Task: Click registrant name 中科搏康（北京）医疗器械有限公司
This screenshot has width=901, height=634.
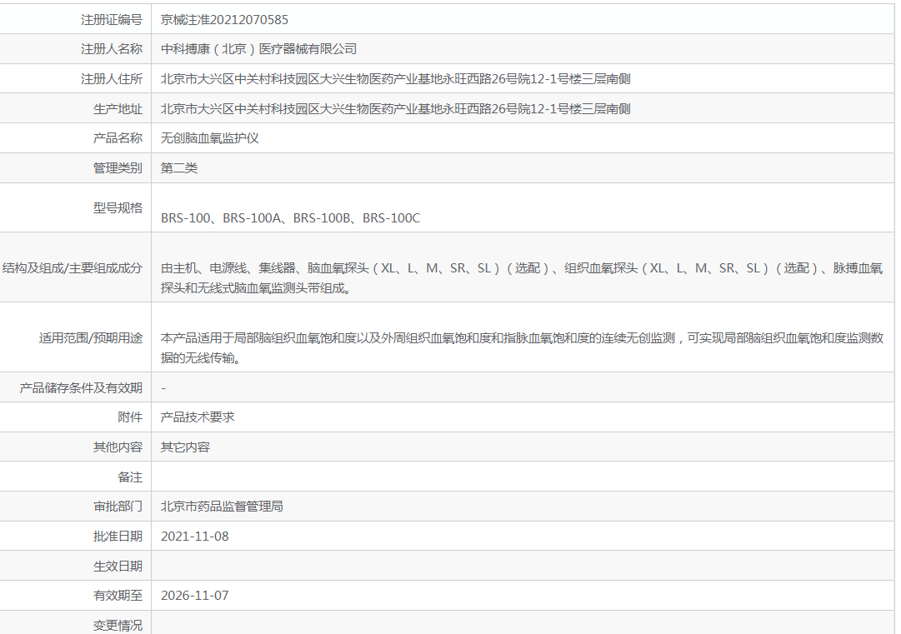Action: [258, 49]
